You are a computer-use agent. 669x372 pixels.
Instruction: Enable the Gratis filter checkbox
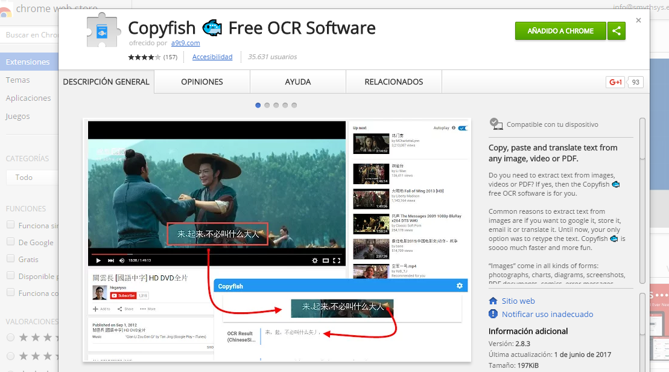pyautogui.click(x=10, y=259)
